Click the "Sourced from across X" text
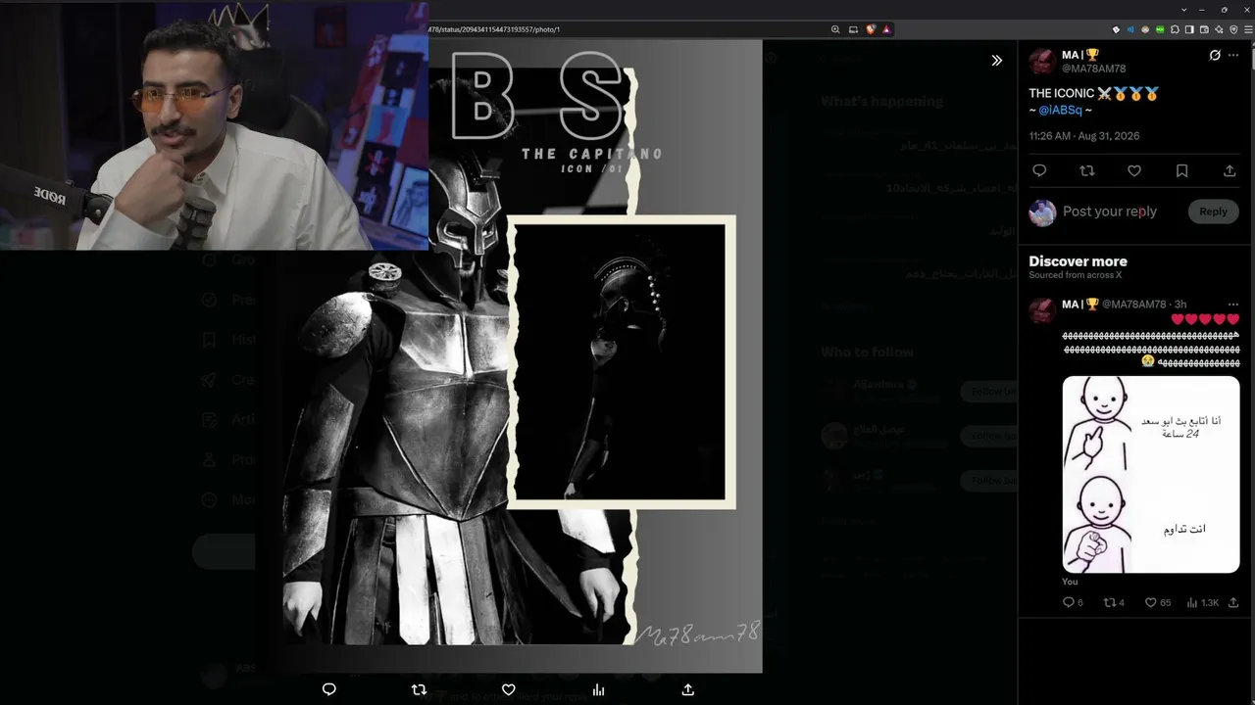Screen dimensions: 1255x705 click(1075, 275)
